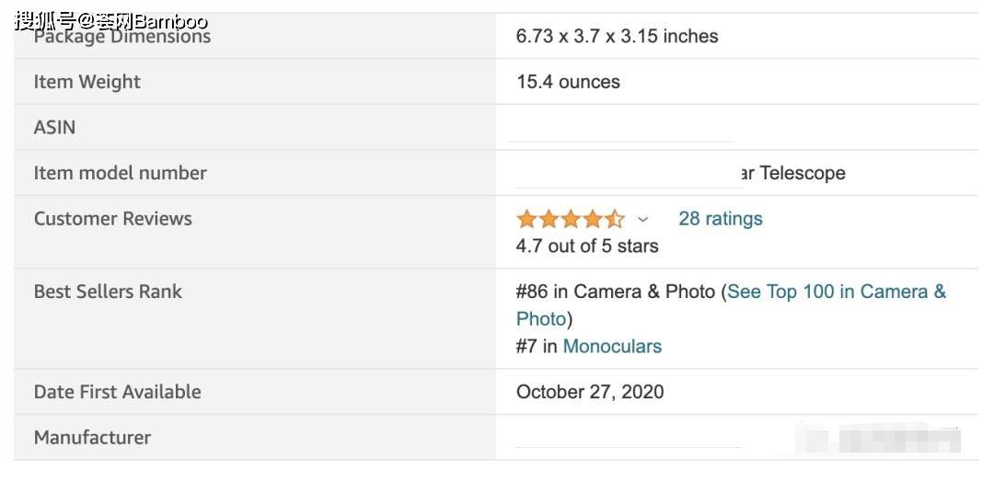Click the orange star rating icons
994x482 pixels.
[x=571, y=219]
